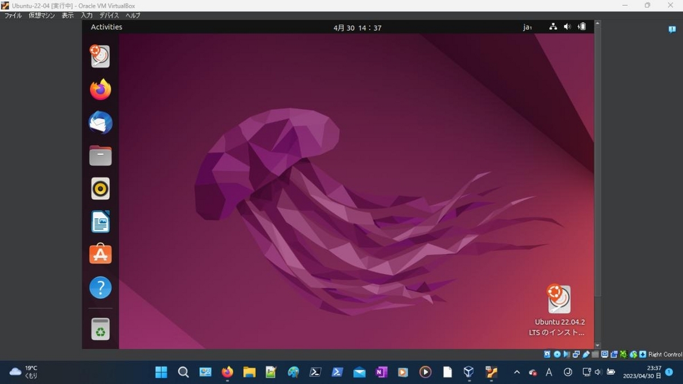Open Windows Terminal from the taskbar
The height and width of the screenshot is (384, 683).
point(315,372)
